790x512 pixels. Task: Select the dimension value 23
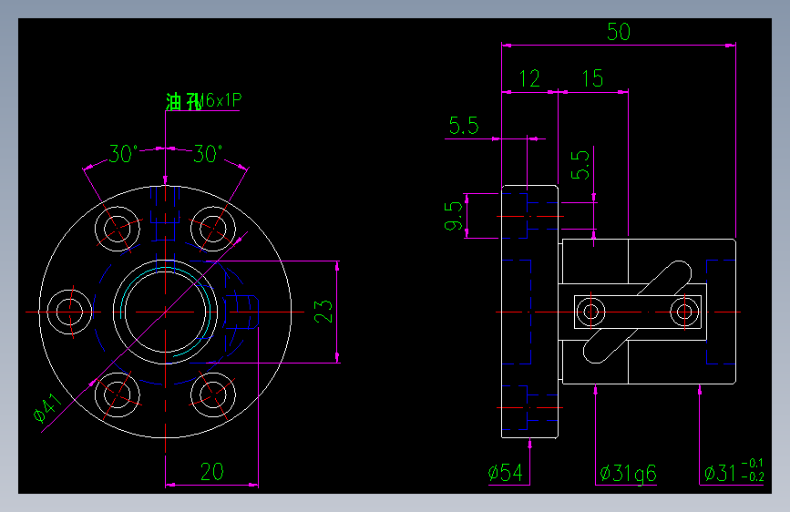click(x=323, y=312)
